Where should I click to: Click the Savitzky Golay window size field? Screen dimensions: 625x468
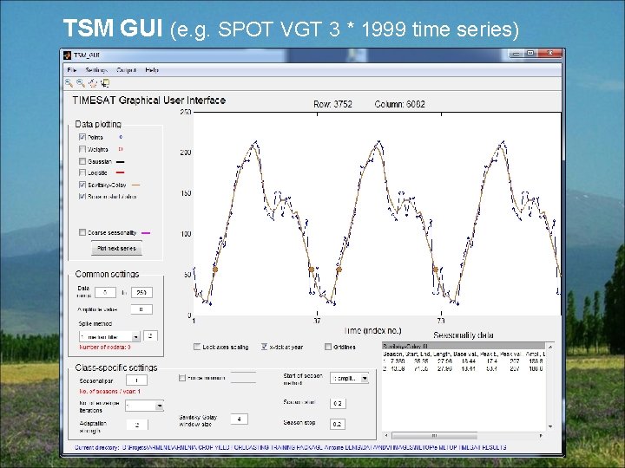tap(240, 419)
